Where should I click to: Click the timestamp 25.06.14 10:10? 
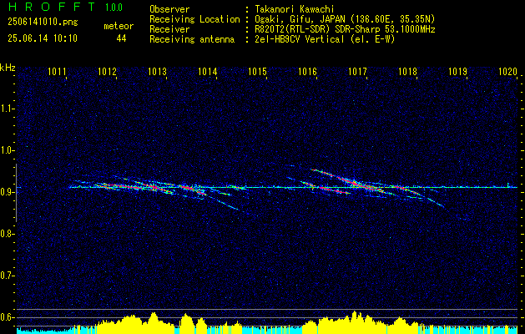coord(43,38)
